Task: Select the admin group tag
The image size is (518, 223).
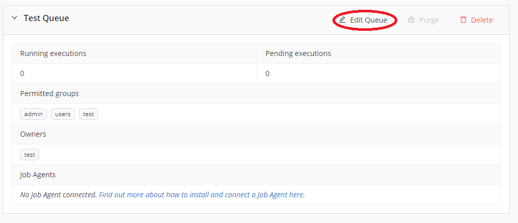Action: coord(34,114)
